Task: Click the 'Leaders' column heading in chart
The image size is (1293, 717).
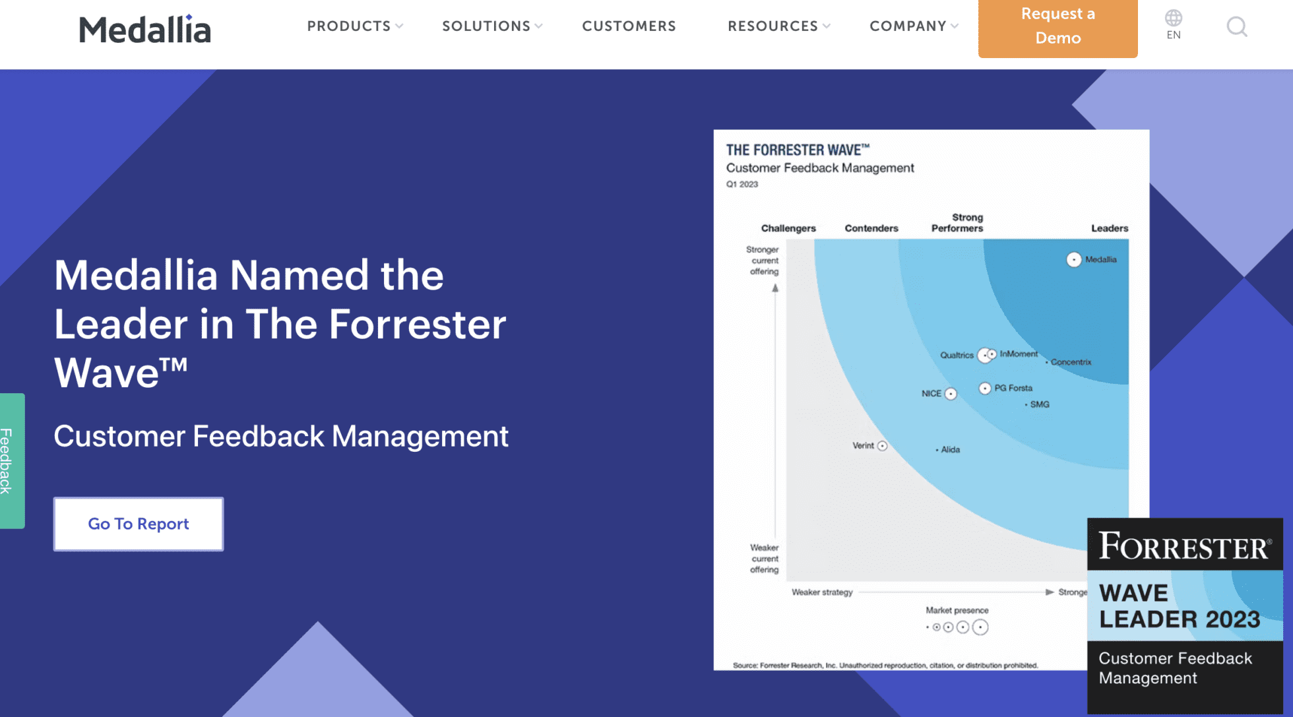Action: (1110, 228)
